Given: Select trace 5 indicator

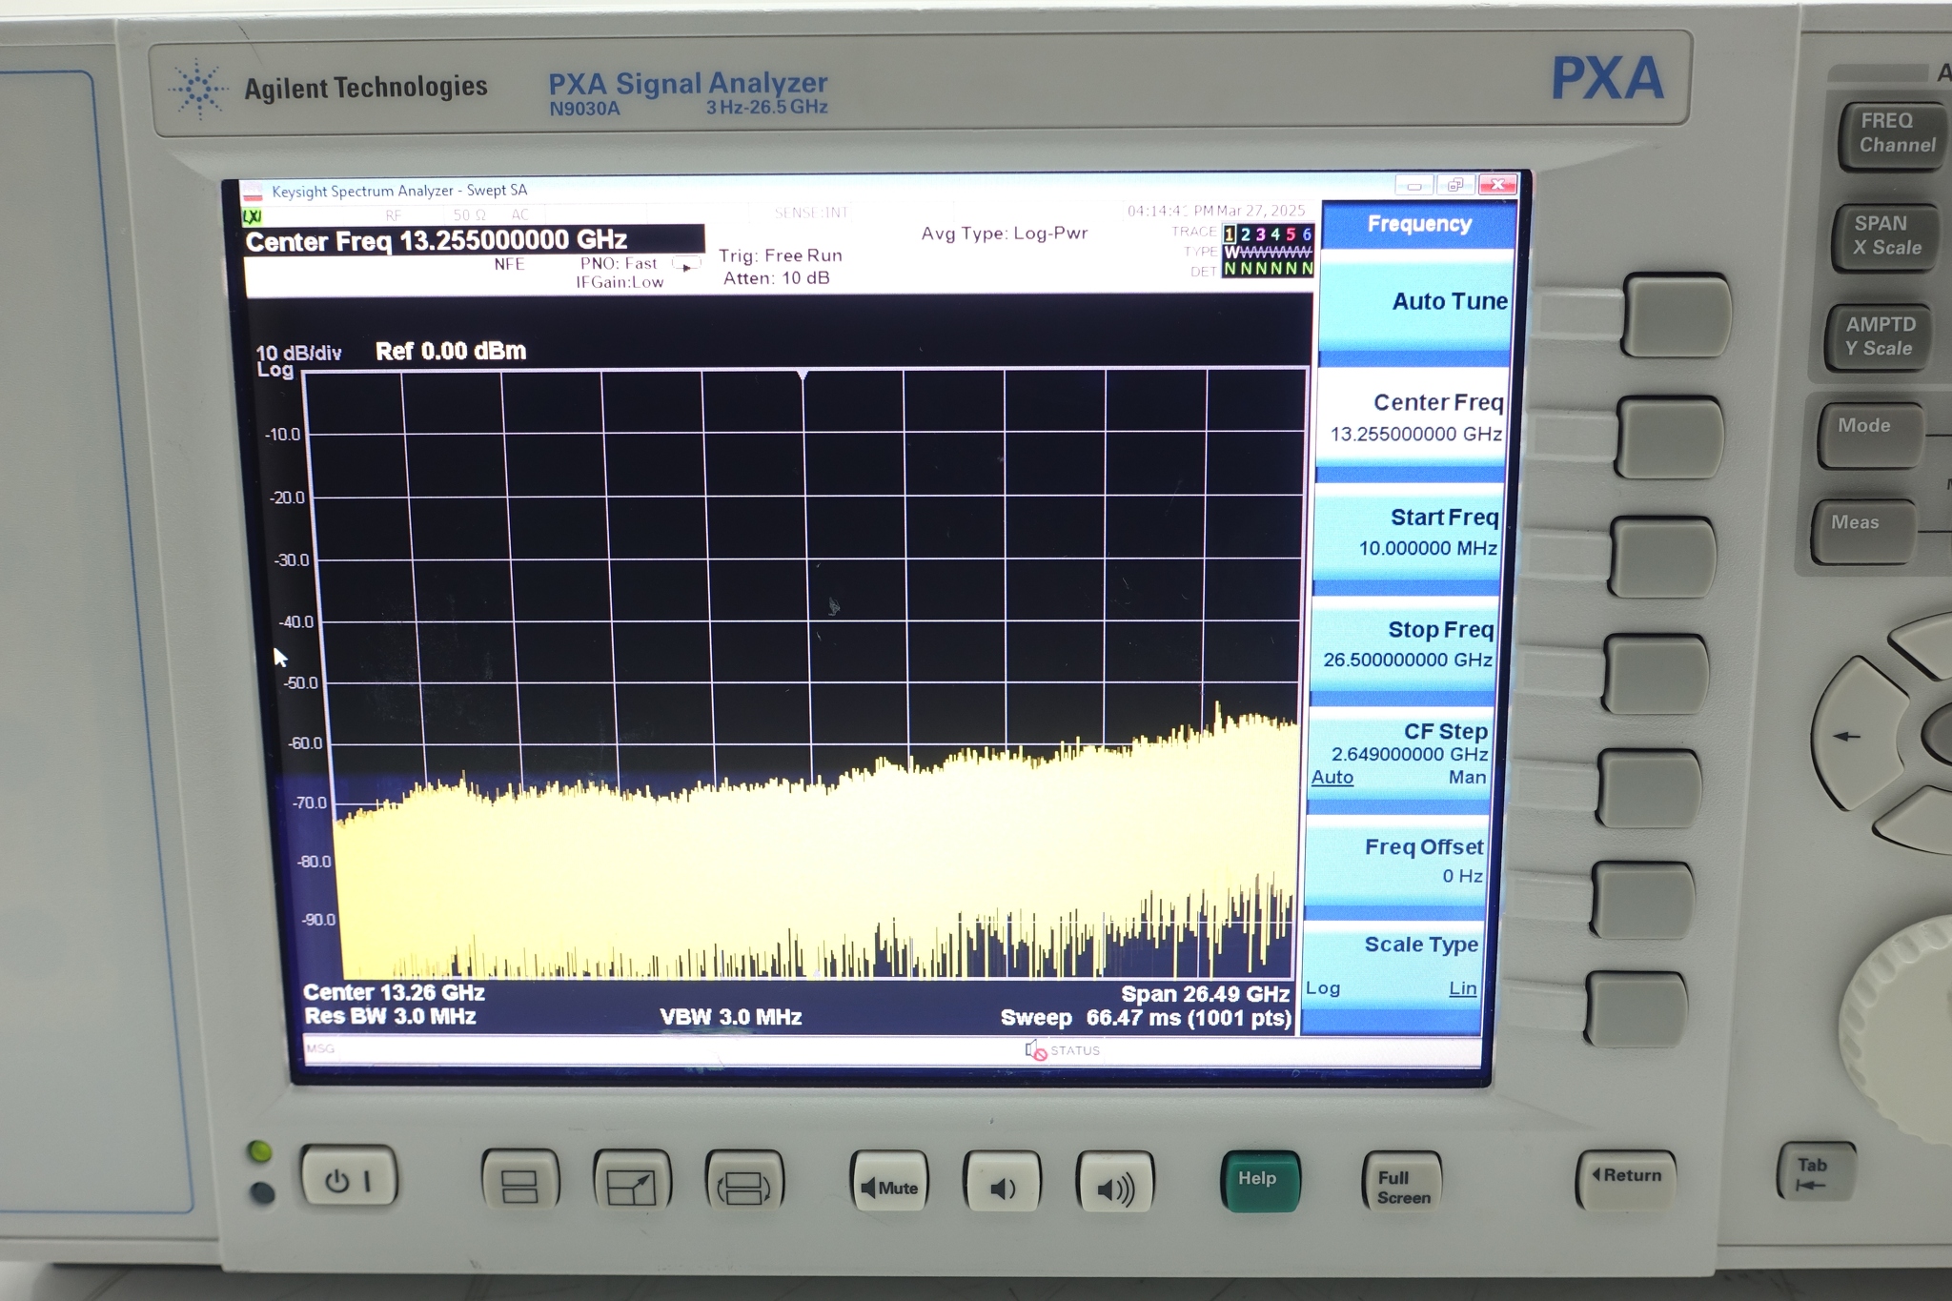Looking at the screenshot, I should pyautogui.click(x=1291, y=234).
